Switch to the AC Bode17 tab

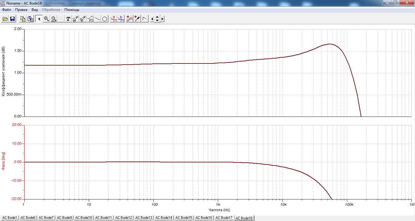tap(224, 218)
